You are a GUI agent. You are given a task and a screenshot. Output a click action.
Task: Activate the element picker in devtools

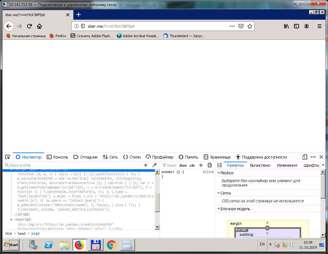click(x=8, y=157)
